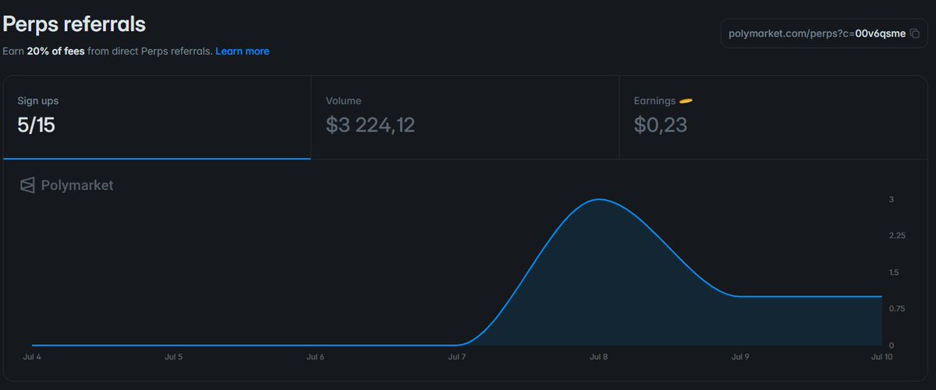Image resolution: width=936 pixels, height=390 pixels.
Task: Click the 1.5 y-axis value
Action: [x=894, y=272]
